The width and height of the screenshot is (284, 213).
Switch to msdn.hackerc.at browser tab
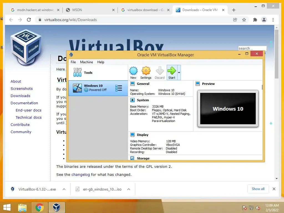pyautogui.click(x=35, y=10)
